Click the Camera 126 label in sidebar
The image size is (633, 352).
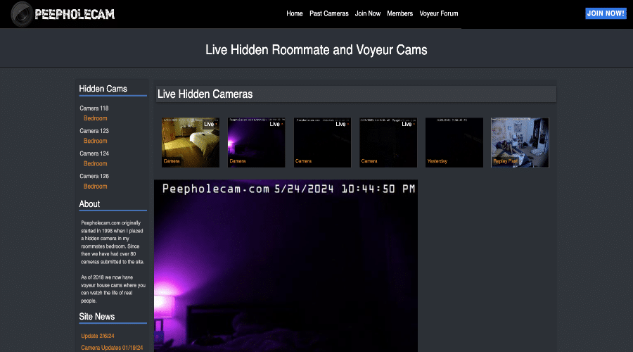pos(94,176)
